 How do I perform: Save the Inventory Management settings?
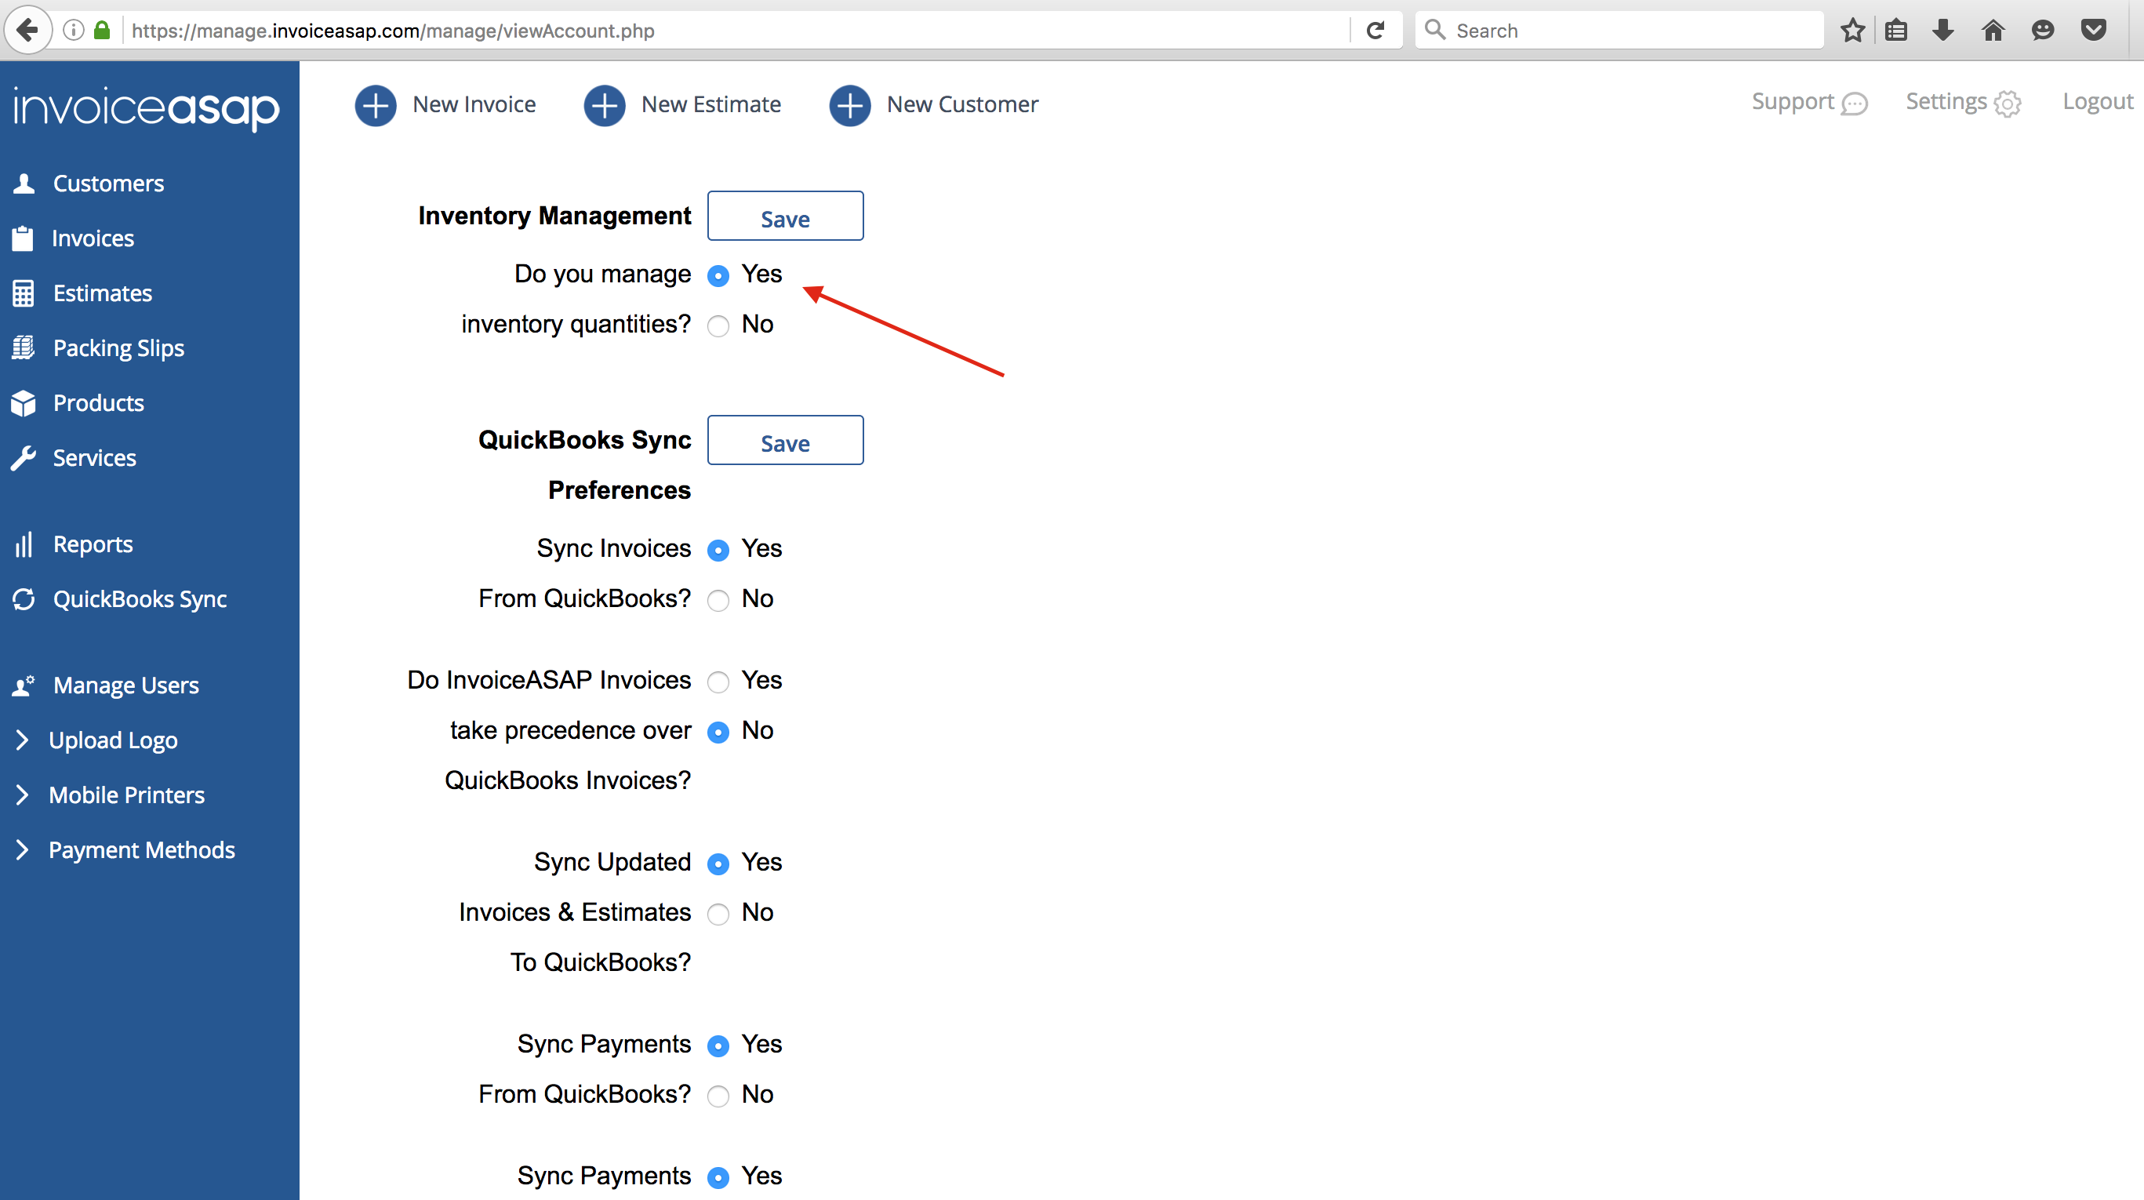[785, 216]
